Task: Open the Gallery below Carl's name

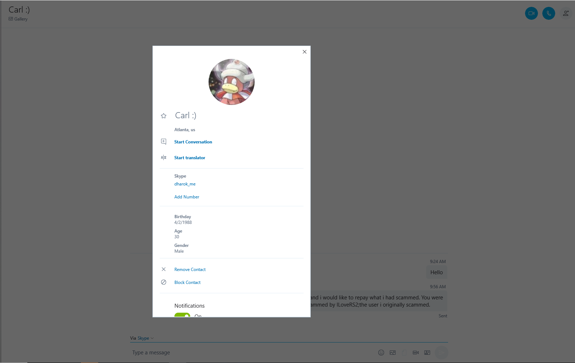Action: (18, 19)
